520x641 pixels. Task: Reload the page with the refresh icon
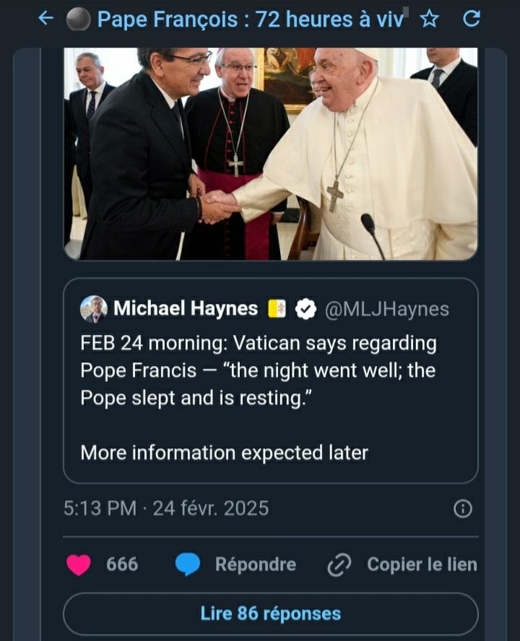tap(471, 19)
